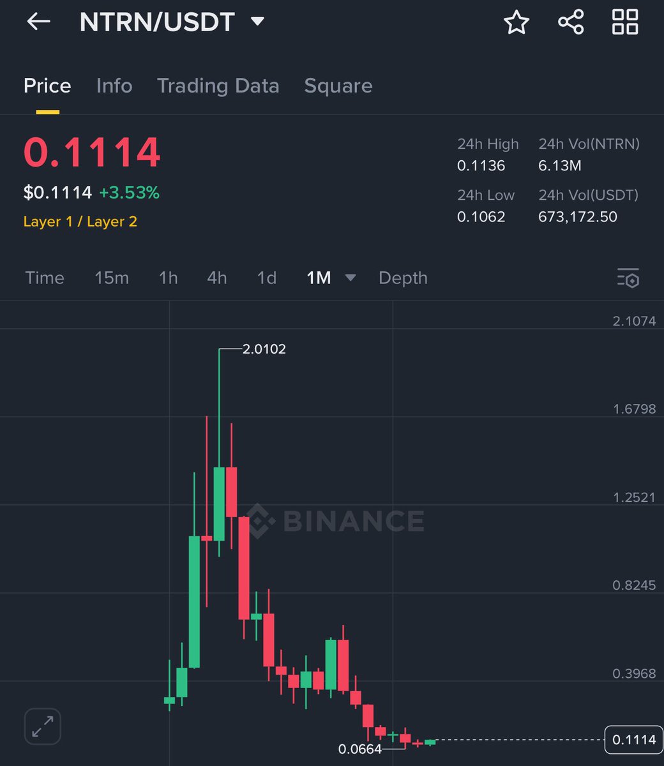Viewport: 664px width, 766px height.
Task: Tap the 0.3968 axis label
Action: click(634, 673)
